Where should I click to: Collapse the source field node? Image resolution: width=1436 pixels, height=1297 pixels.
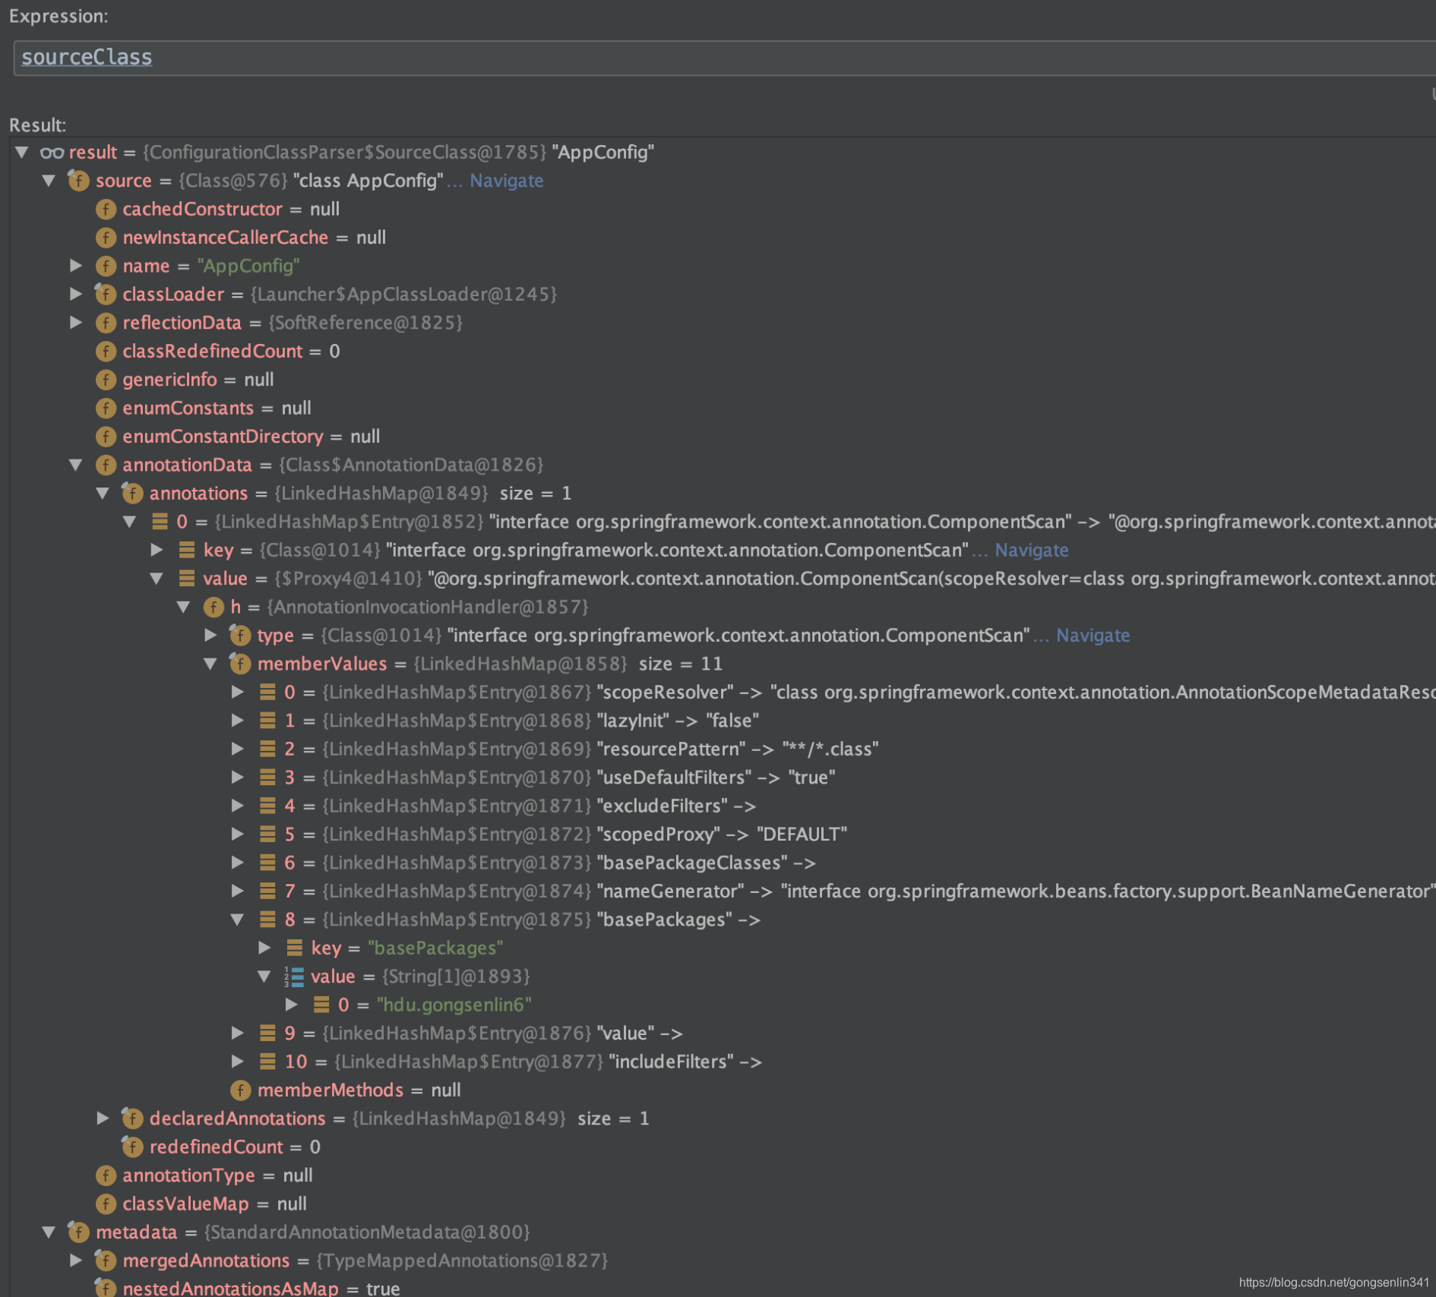(x=49, y=181)
